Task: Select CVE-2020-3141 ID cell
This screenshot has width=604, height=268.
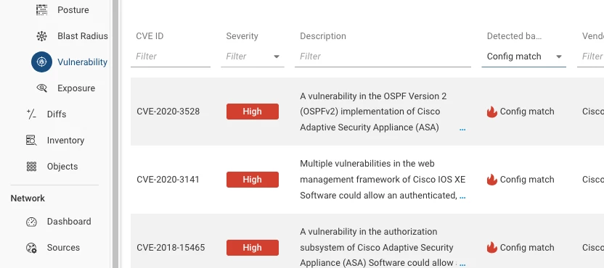Action: (x=168, y=180)
